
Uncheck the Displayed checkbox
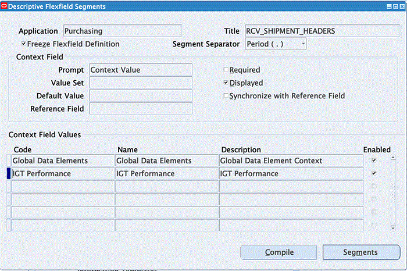[x=226, y=83]
